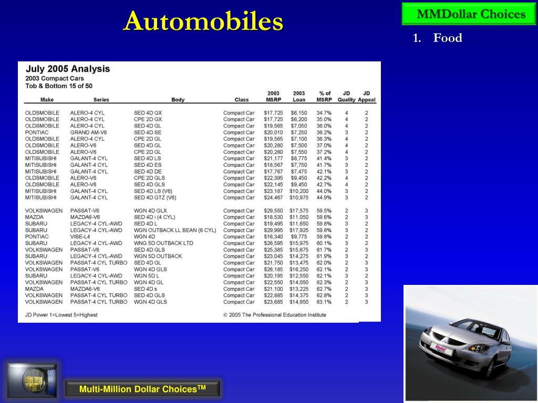Open the silver car photo
This screenshot has height=403, width=538.
[x=471, y=343]
